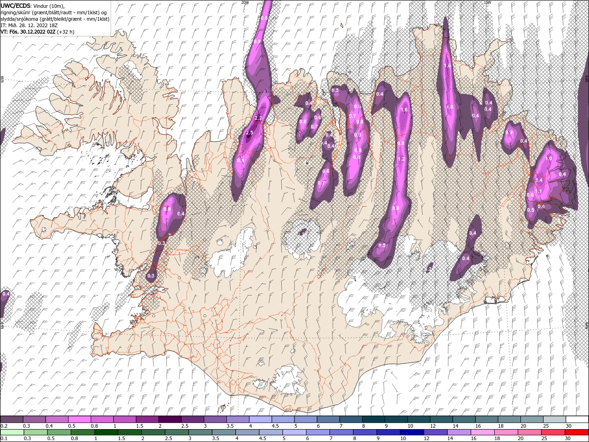Click the 'UWC/ECDS: Vindur (10m),' title line
The height and width of the screenshot is (442, 589).
(33, 6)
